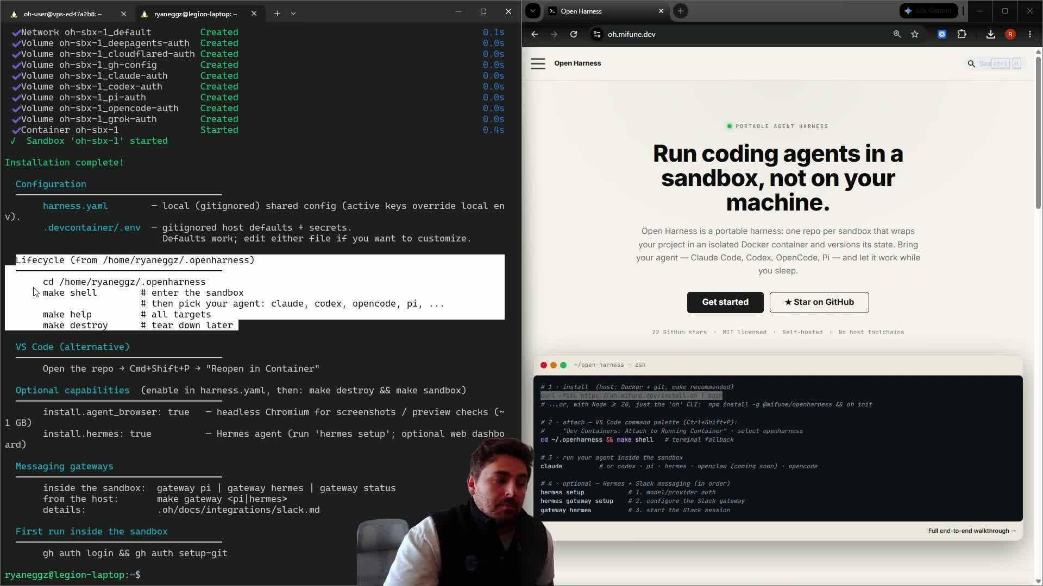Go back in the browser

pyautogui.click(x=535, y=34)
